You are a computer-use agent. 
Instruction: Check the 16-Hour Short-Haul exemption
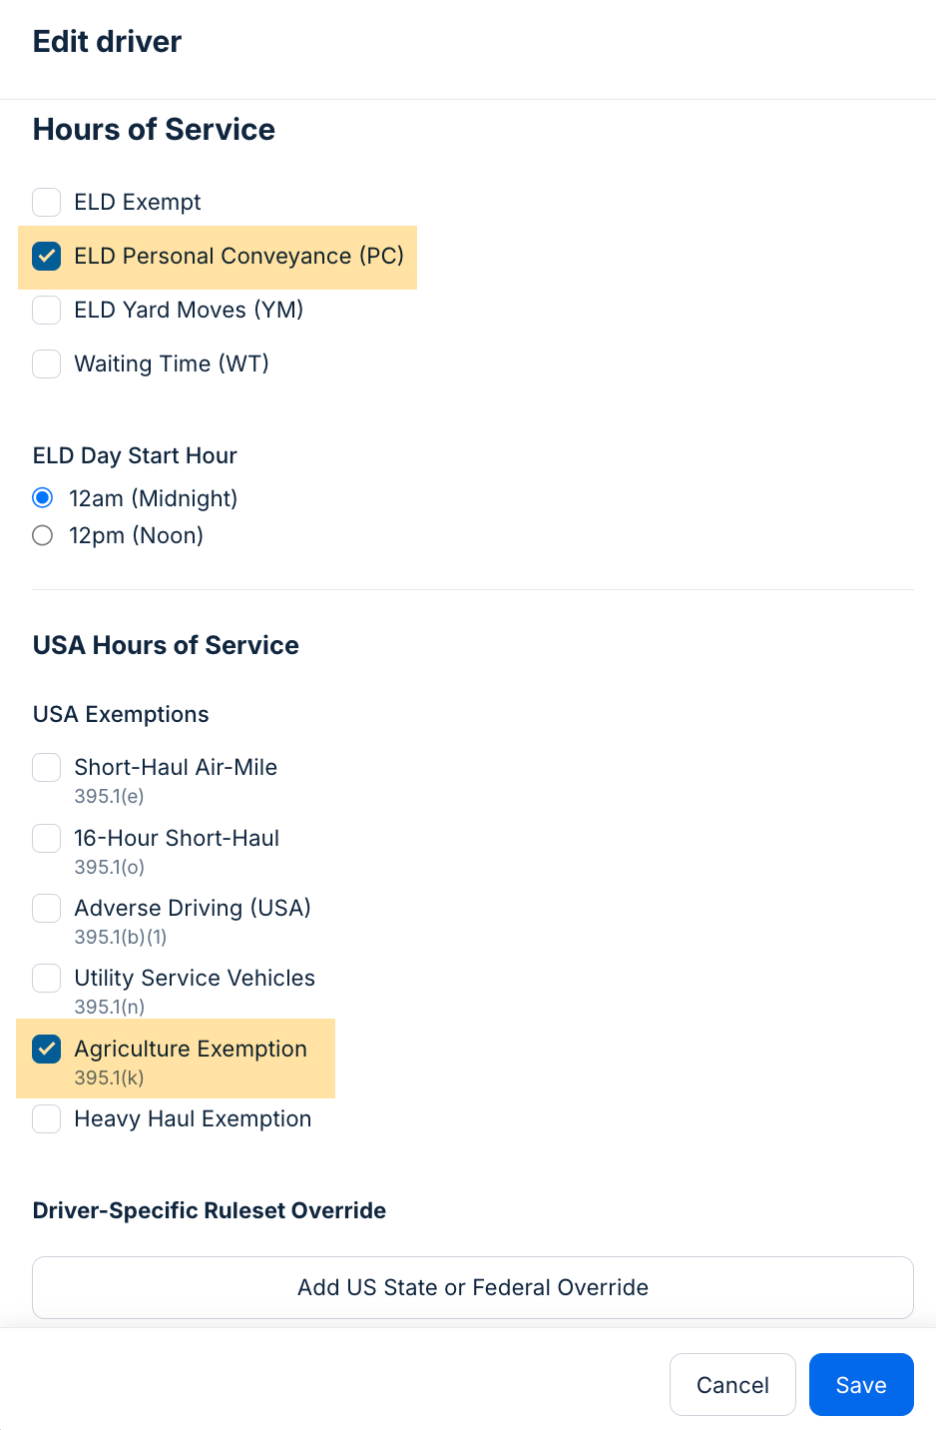tap(47, 838)
